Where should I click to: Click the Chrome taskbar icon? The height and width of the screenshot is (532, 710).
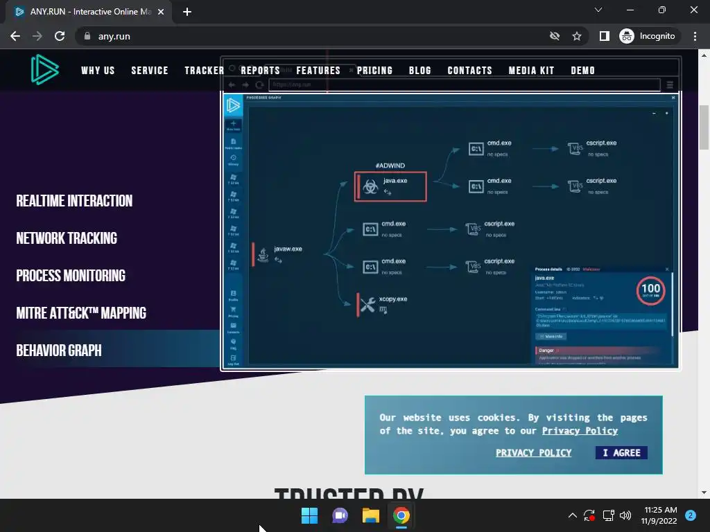401,515
